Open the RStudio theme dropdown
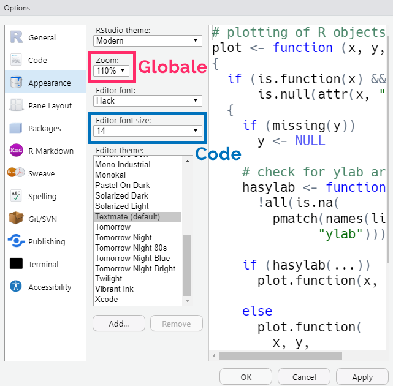The height and width of the screenshot is (386, 393). [148, 40]
